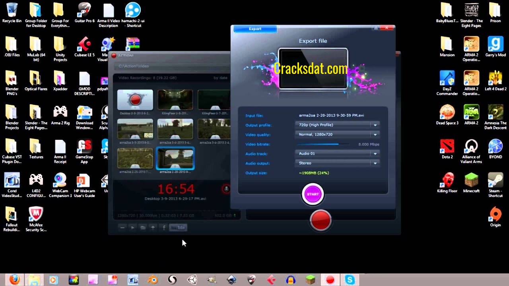509x286 pixels.
Task: Click the pink START export button
Action: [x=313, y=194]
